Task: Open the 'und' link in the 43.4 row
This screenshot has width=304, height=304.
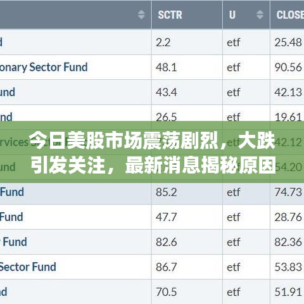Action: (x=8, y=92)
